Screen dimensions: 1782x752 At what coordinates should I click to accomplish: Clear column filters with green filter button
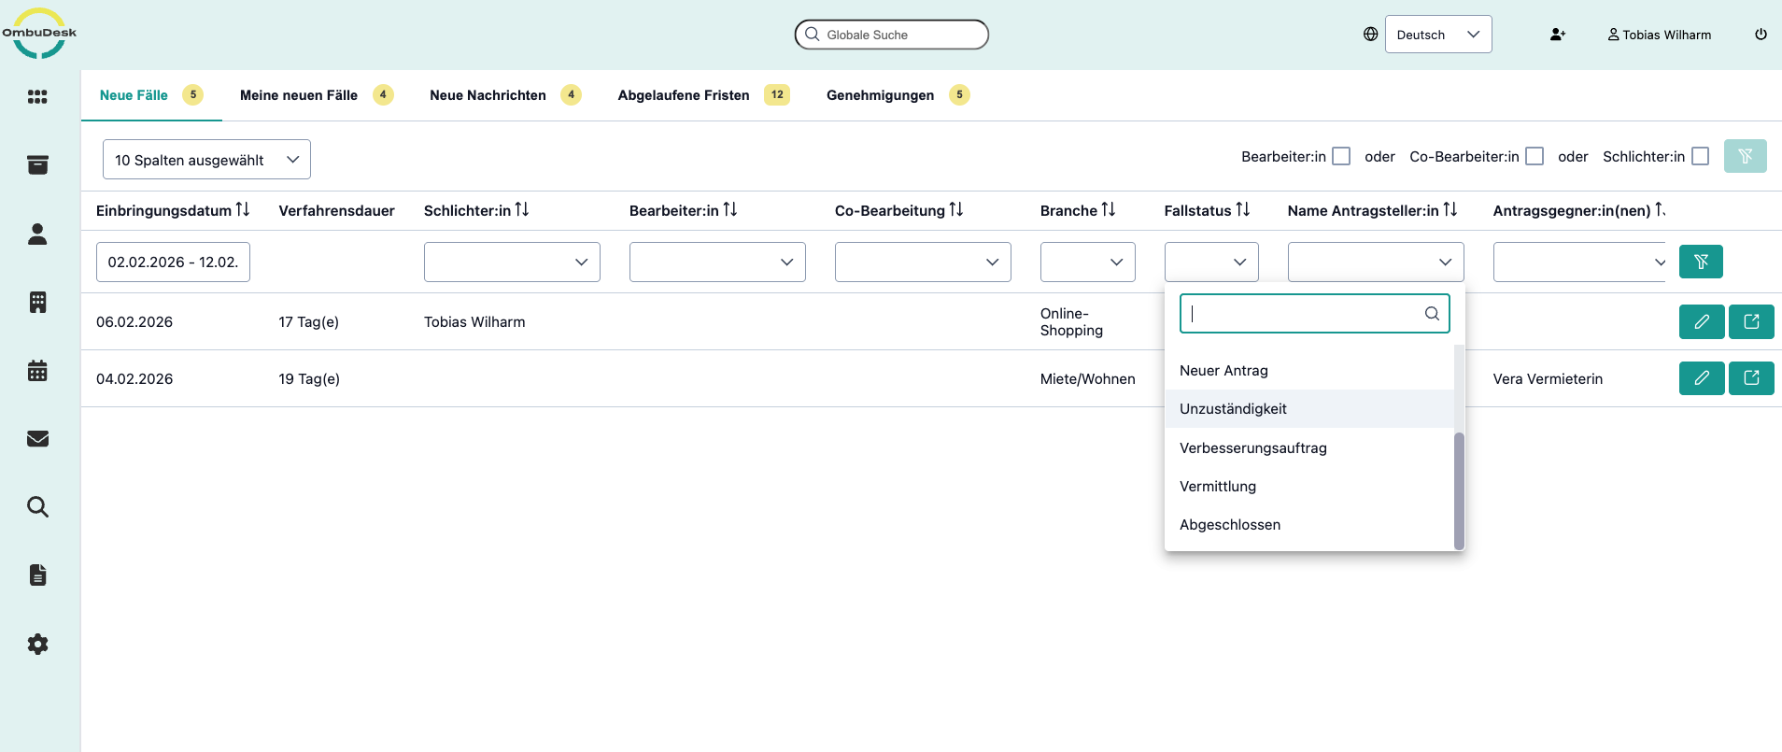(x=1700, y=262)
